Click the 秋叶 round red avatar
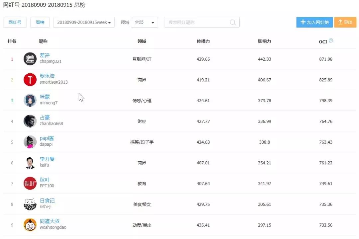The width and height of the screenshot is (359, 239). [x=30, y=183]
